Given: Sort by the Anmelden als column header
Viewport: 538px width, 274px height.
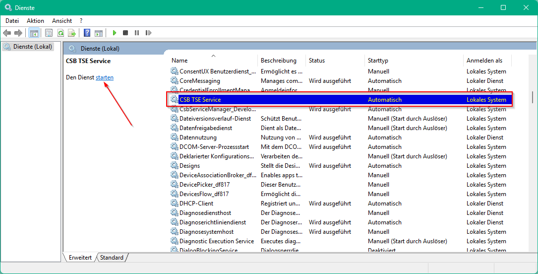Looking at the screenshot, I should (487, 61).
